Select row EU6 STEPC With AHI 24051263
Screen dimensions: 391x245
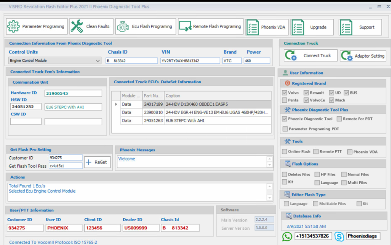coord(191,120)
